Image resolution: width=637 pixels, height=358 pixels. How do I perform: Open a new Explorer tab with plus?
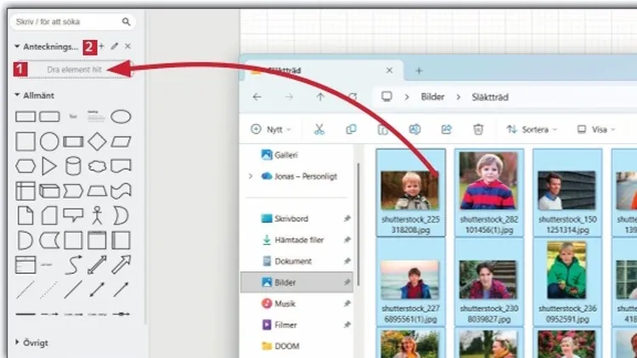point(419,71)
